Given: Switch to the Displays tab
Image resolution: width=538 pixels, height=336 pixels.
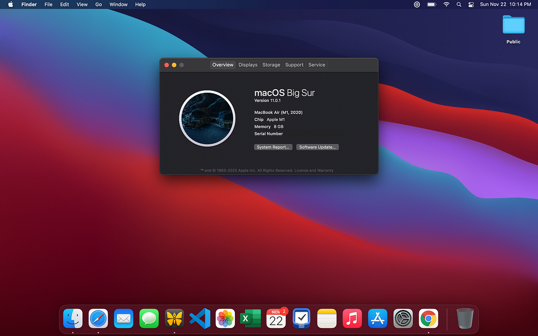Looking at the screenshot, I should [x=248, y=65].
